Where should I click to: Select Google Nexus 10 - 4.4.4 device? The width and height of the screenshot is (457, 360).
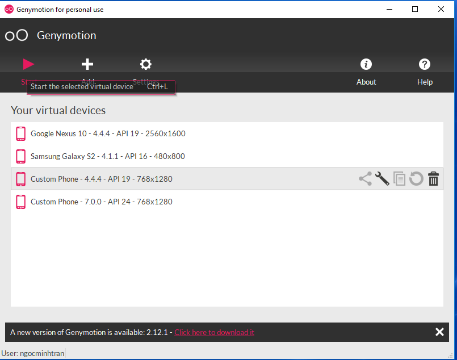click(x=227, y=133)
